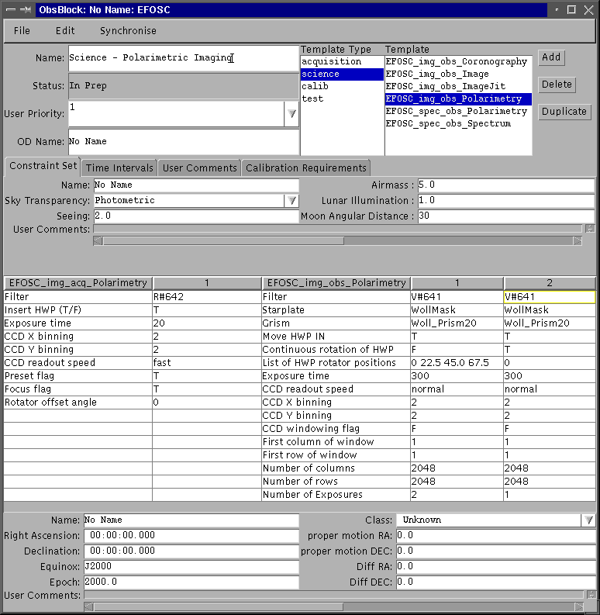Click the EFOSC_img_obs_Polarimetry column header
The width and height of the screenshot is (600, 615).
point(336,283)
